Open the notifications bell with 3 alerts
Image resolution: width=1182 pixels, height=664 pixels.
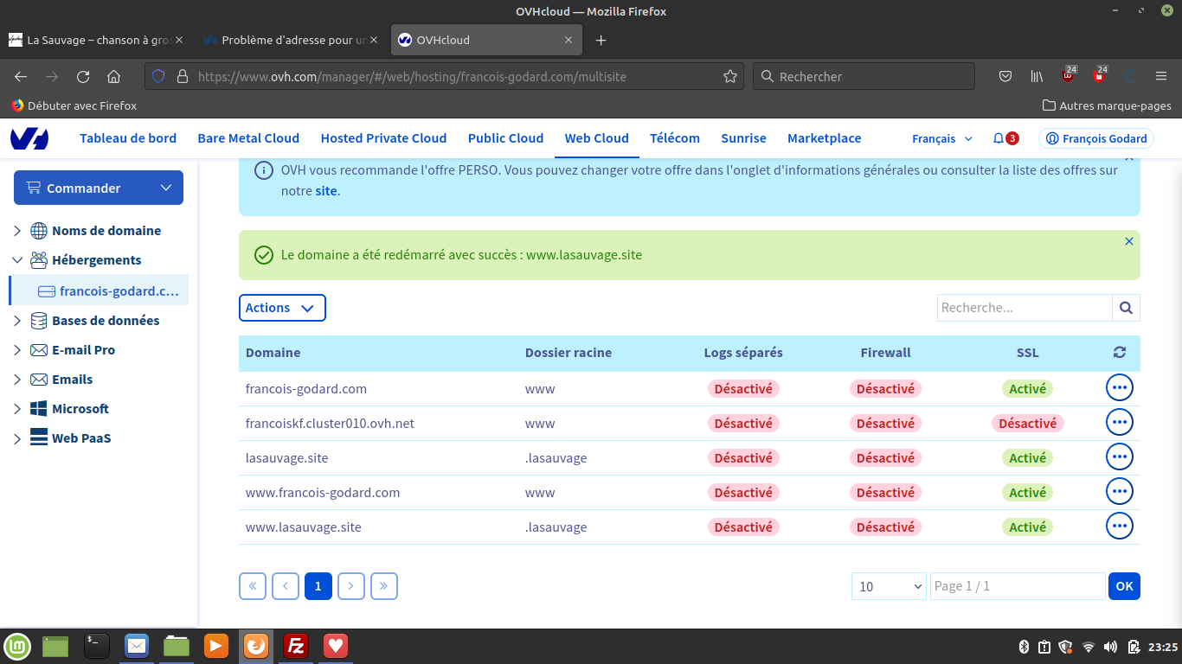(1005, 138)
